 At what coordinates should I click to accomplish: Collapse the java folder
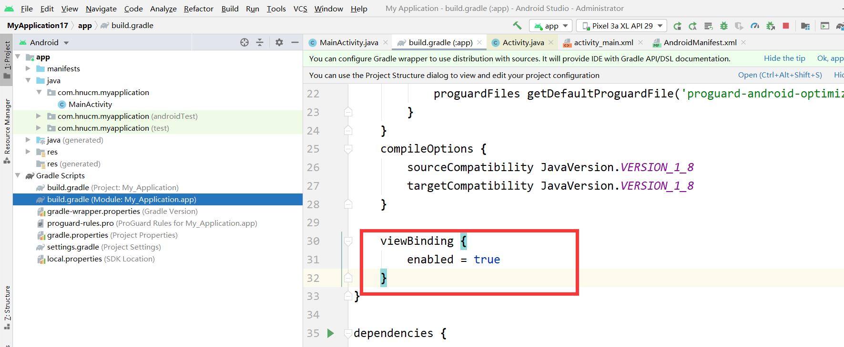(28, 80)
